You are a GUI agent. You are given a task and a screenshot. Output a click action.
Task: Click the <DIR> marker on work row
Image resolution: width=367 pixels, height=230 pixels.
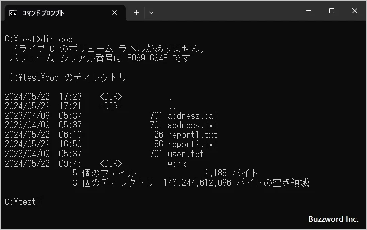[x=111, y=164]
